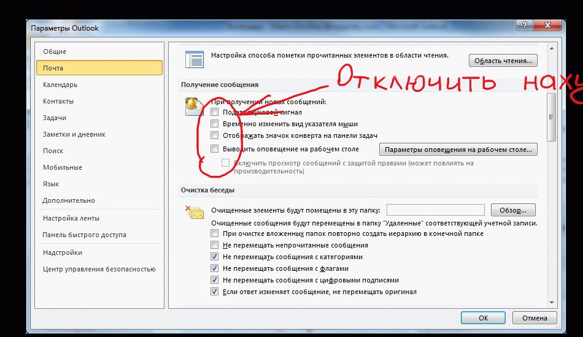Click the vertical scrollbar thumb
This screenshot has height=337, width=583.
click(552, 117)
